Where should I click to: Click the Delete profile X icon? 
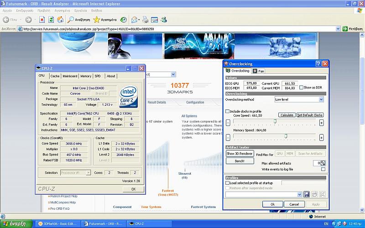click(323, 194)
